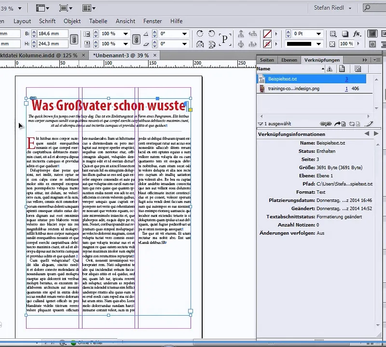Viewport: 386px width, 347px height.
Task: Open the zoom level dropdown
Action: coord(20,8)
